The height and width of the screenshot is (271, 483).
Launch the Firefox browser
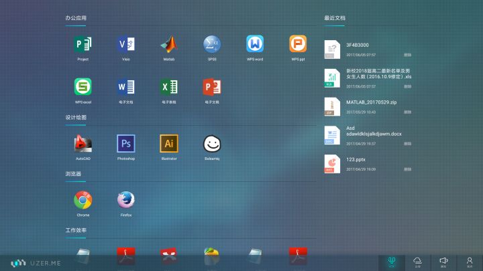pos(125,200)
